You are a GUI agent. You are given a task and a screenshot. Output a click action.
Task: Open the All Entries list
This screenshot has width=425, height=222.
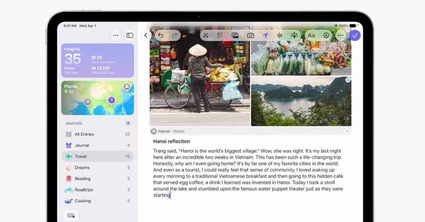point(98,134)
